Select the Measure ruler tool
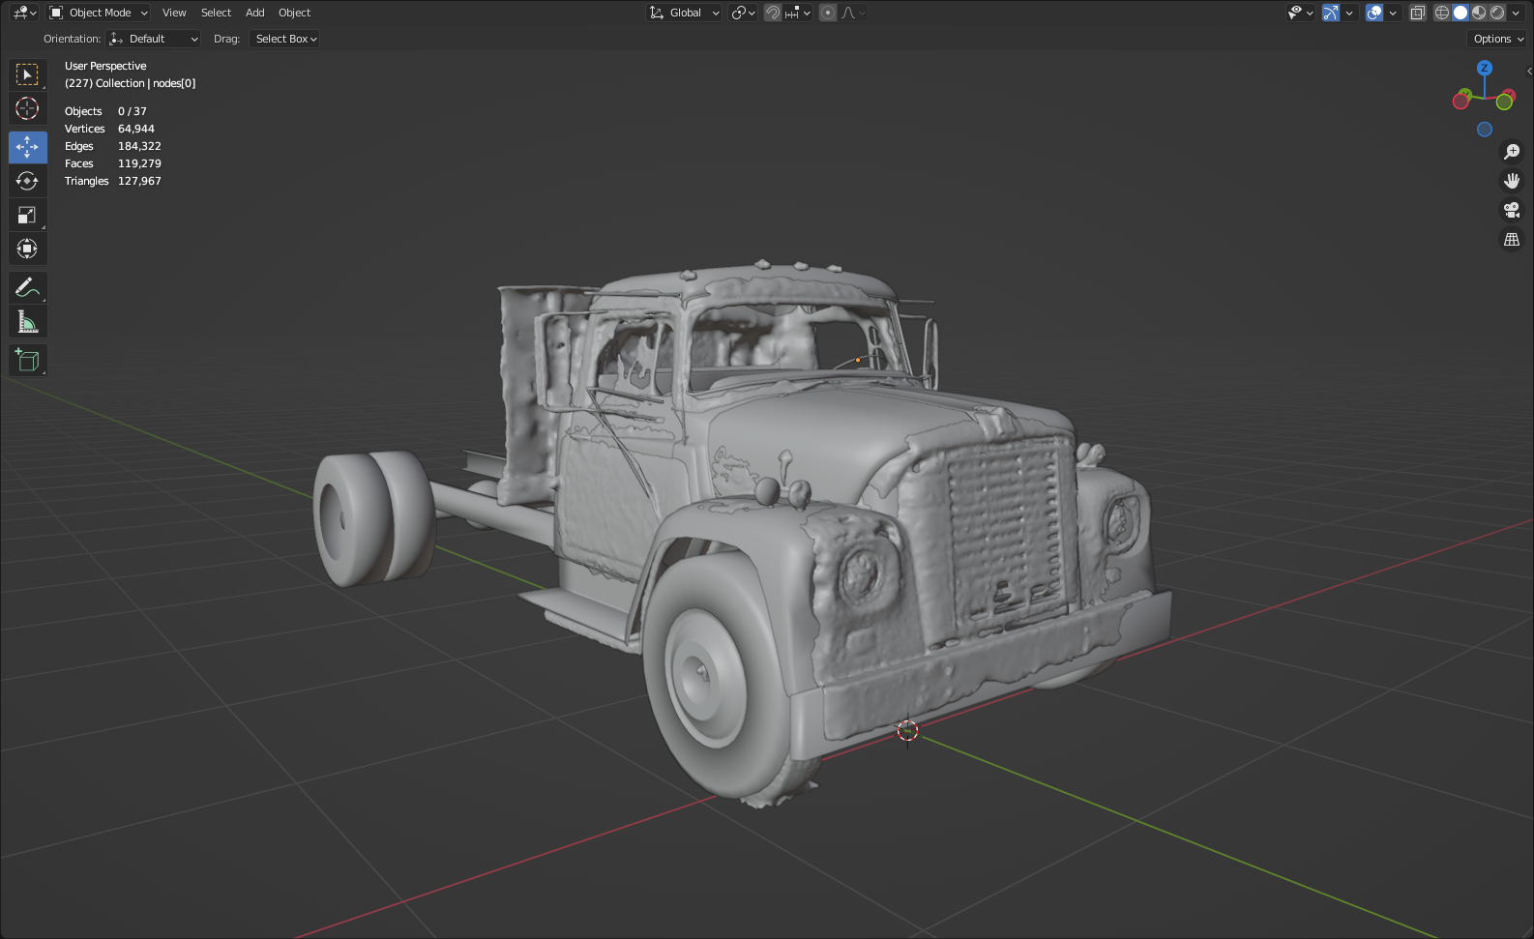Viewport: 1534px width, 939px height. 27,322
